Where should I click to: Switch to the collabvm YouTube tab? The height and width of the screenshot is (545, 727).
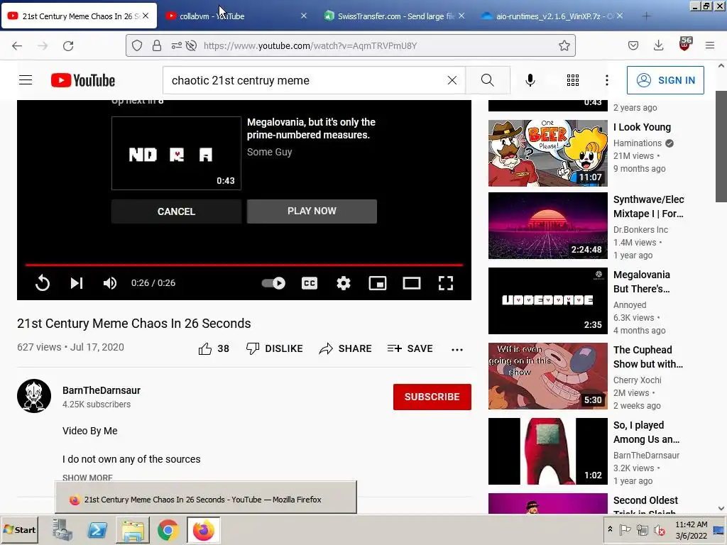(x=235, y=16)
